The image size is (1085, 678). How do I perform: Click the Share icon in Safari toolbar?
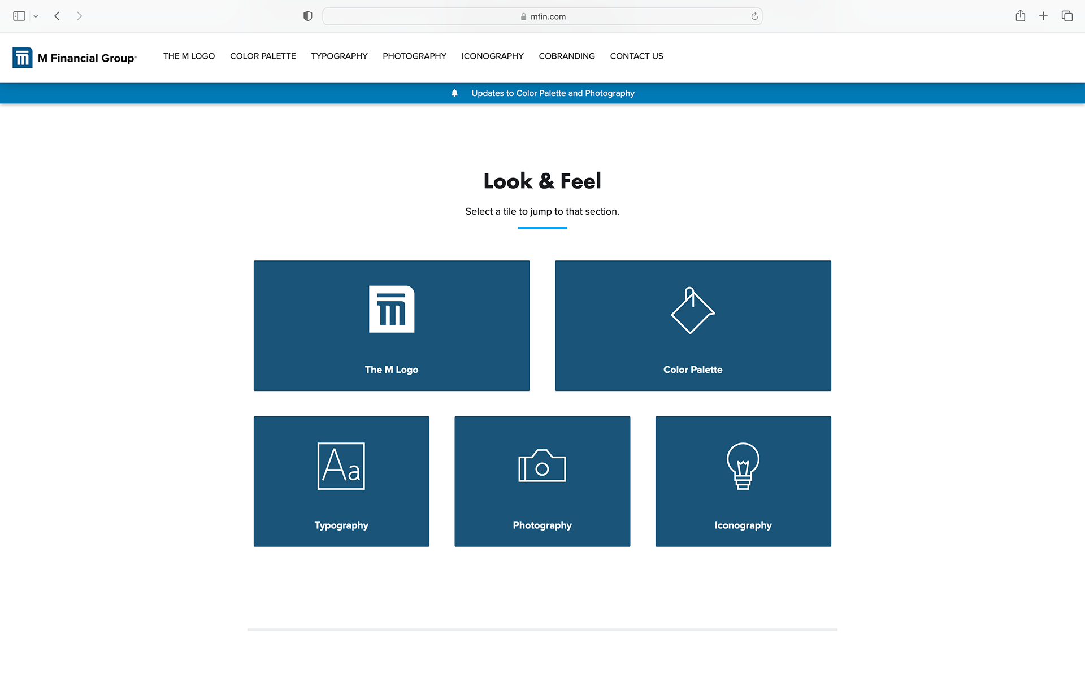1020,16
